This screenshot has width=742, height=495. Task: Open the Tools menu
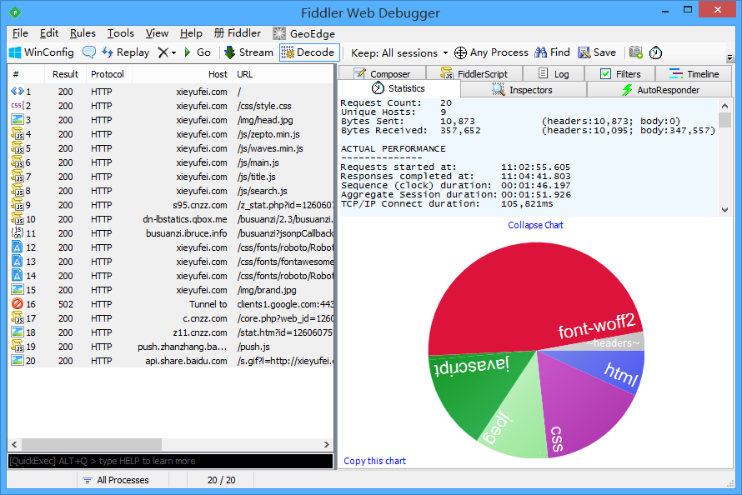point(121,33)
